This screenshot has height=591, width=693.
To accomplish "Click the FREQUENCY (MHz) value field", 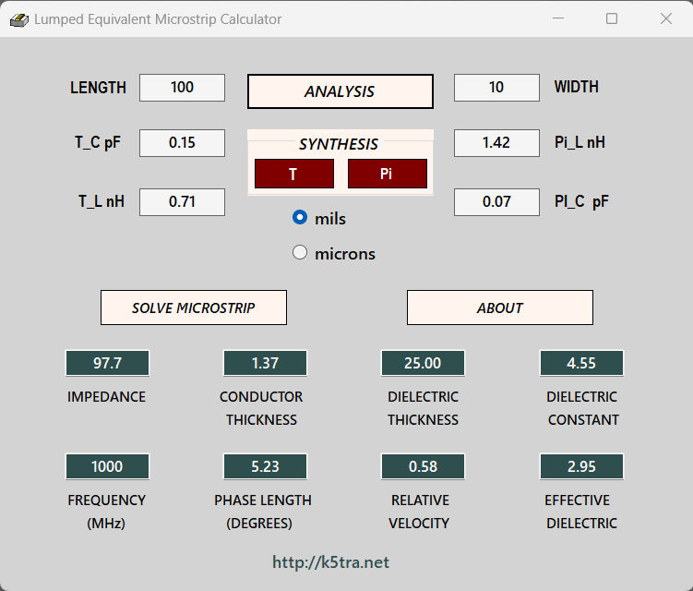I will click(x=107, y=466).
